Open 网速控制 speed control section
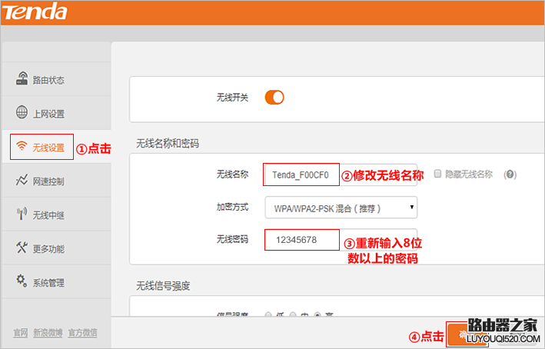 48,181
